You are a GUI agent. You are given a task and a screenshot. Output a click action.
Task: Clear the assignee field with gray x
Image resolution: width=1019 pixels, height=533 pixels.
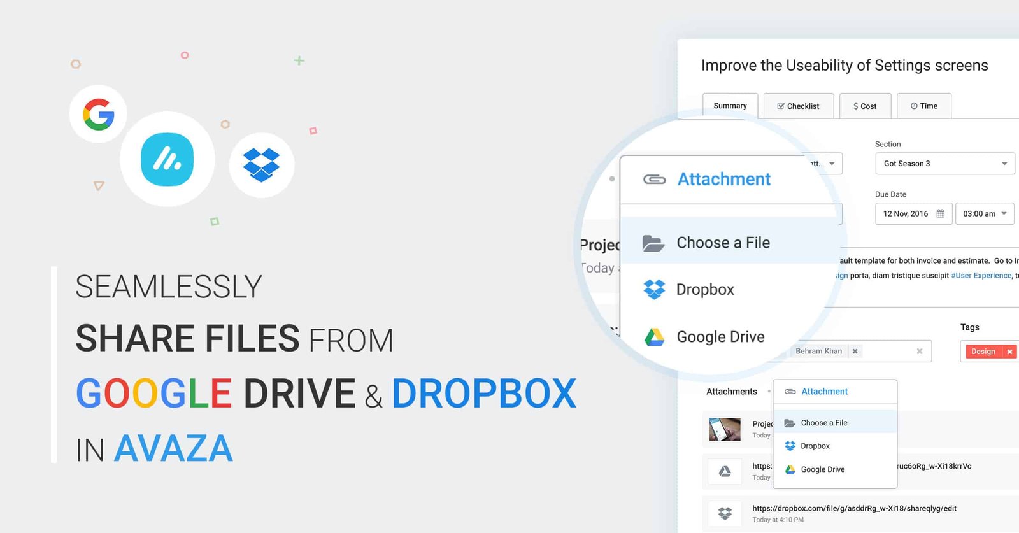click(919, 351)
